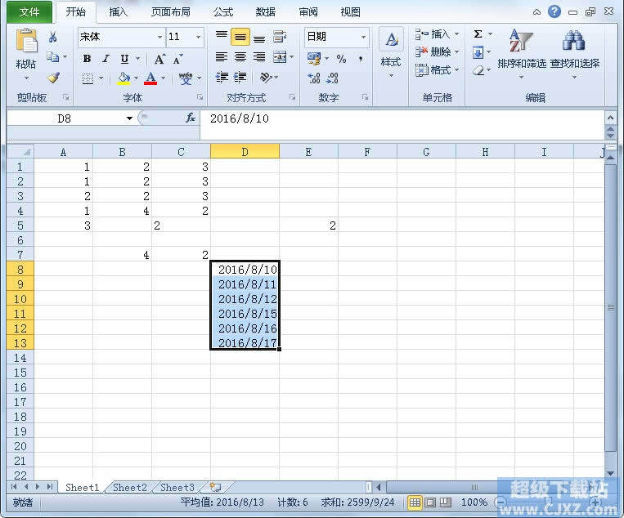Select column D header
624x518 pixels.
click(x=245, y=152)
